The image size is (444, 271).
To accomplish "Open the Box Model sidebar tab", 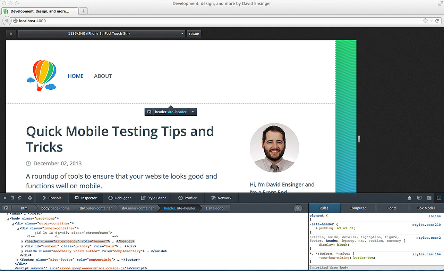I will pos(426,208).
